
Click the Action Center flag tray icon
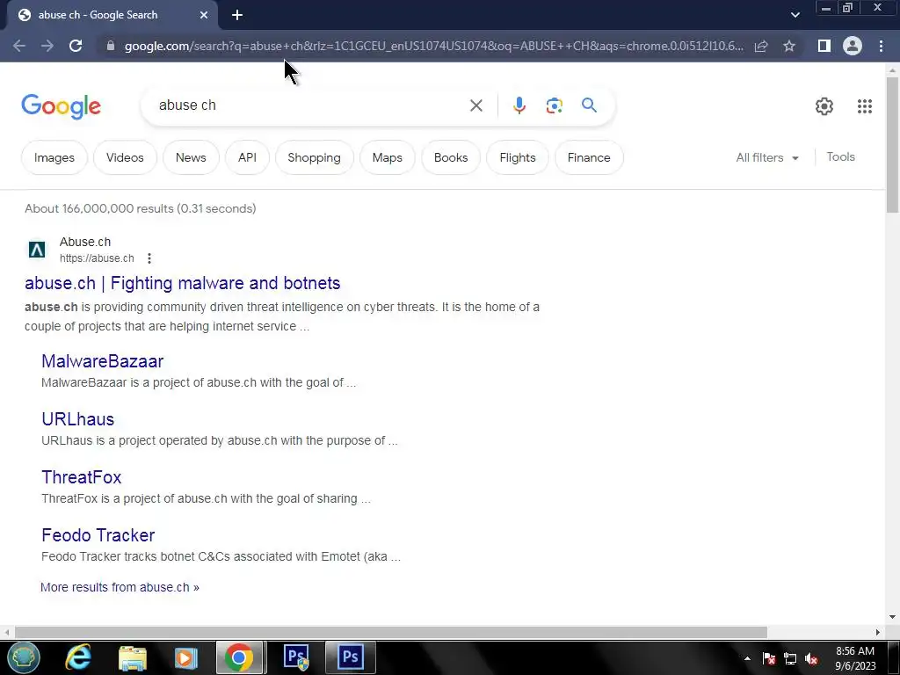(768, 658)
